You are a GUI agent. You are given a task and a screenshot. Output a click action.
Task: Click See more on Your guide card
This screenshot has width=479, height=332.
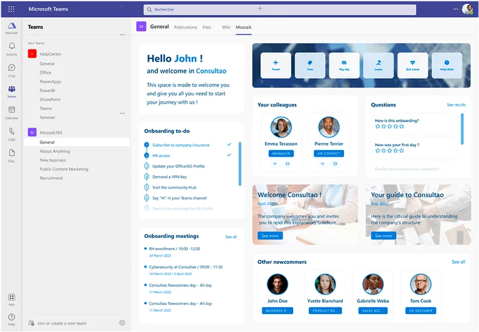(x=383, y=236)
